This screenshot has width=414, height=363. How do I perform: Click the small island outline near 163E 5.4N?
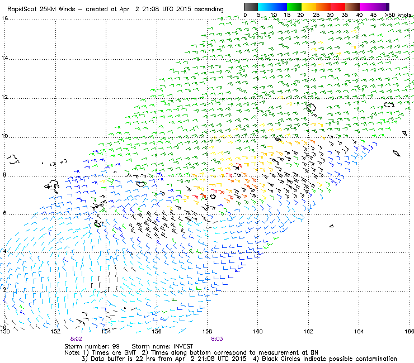tap(332, 226)
